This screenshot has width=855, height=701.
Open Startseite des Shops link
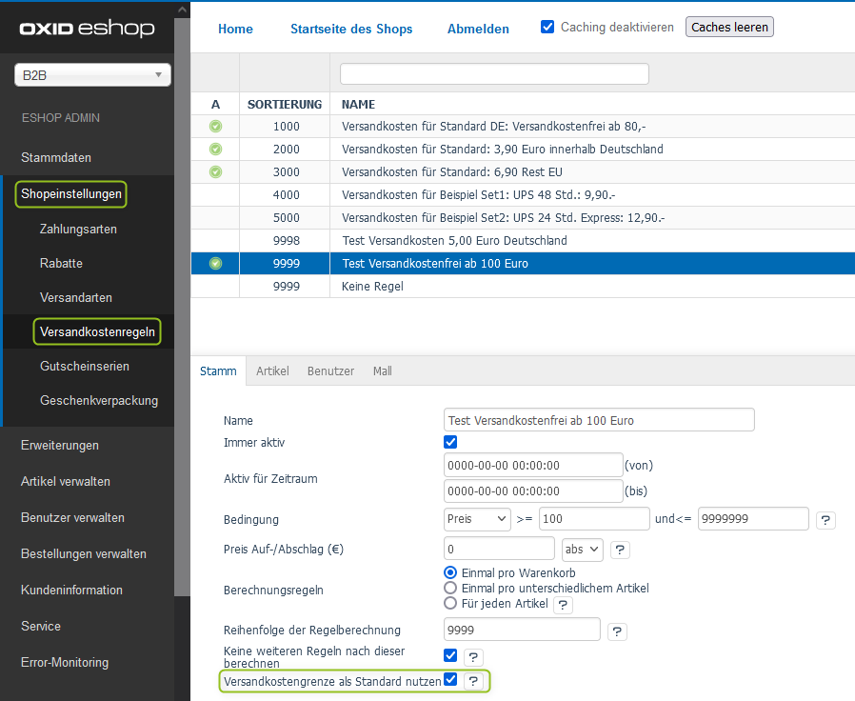click(x=351, y=29)
